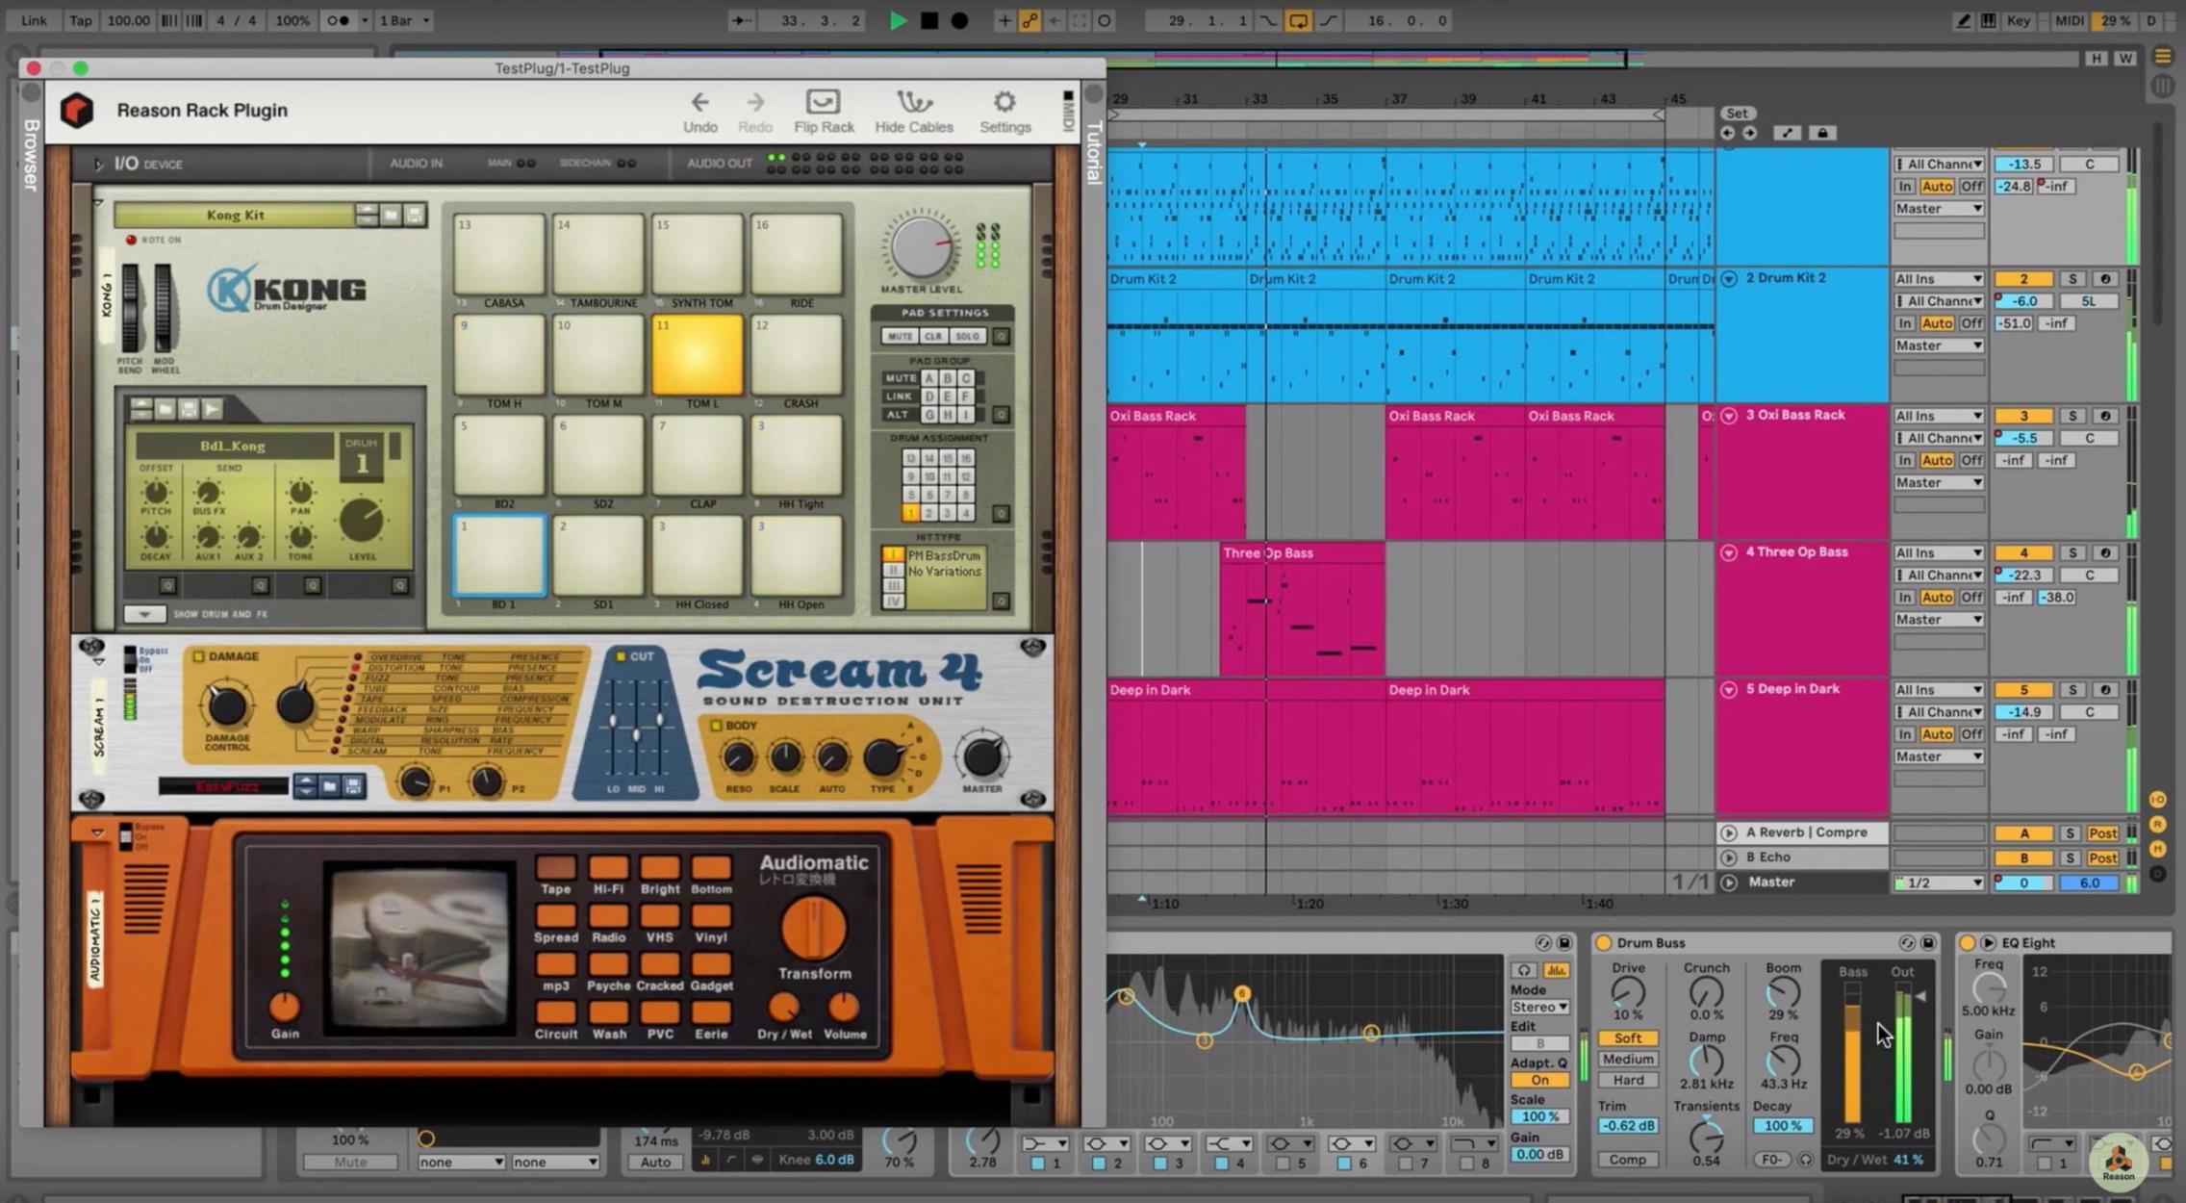Select the TOM L pad in Kong
The width and height of the screenshot is (2186, 1203).
pyautogui.click(x=697, y=354)
